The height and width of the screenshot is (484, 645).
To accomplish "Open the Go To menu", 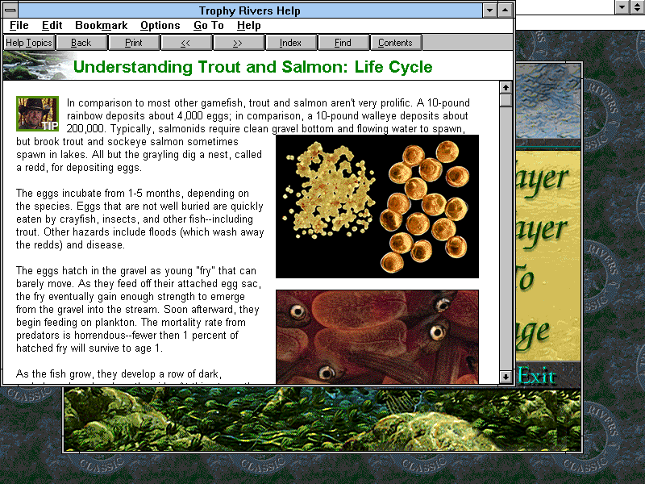I will [209, 26].
